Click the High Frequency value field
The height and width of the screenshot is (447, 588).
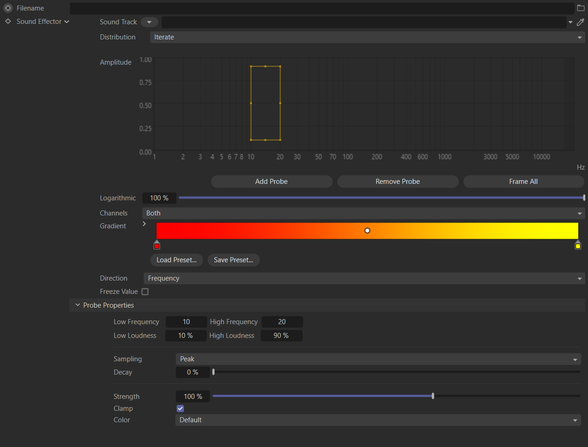282,322
